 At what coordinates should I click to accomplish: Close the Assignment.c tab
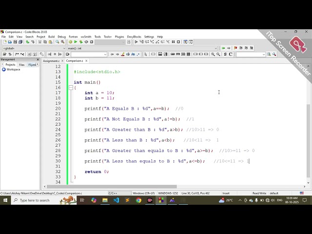pyautogui.click(x=62, y=61)
